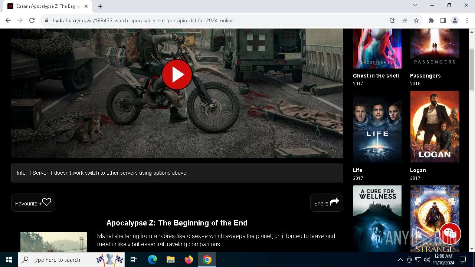Open File Explorer from taskbar
475x267 pixels.
click(x=171, y=260)
